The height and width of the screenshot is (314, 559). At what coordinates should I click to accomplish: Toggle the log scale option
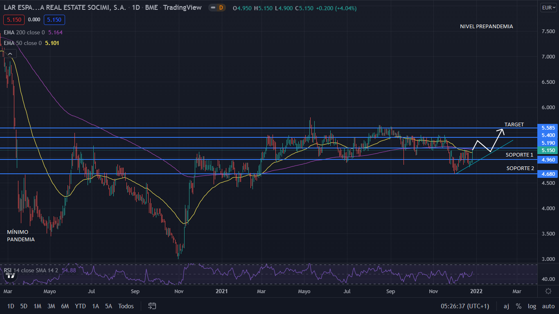(532, 306)
